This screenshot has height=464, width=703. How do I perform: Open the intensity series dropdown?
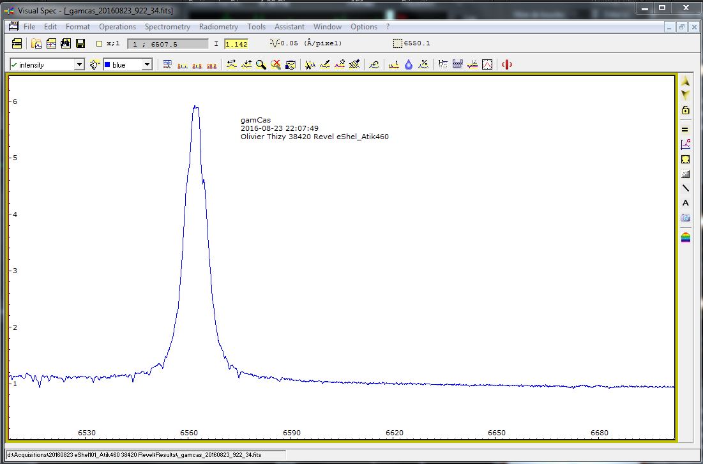pos(79,64)
